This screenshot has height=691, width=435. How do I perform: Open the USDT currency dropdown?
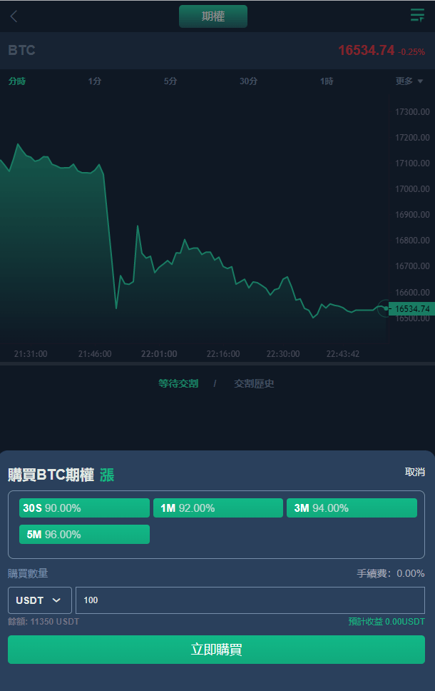tap(40, 600)
